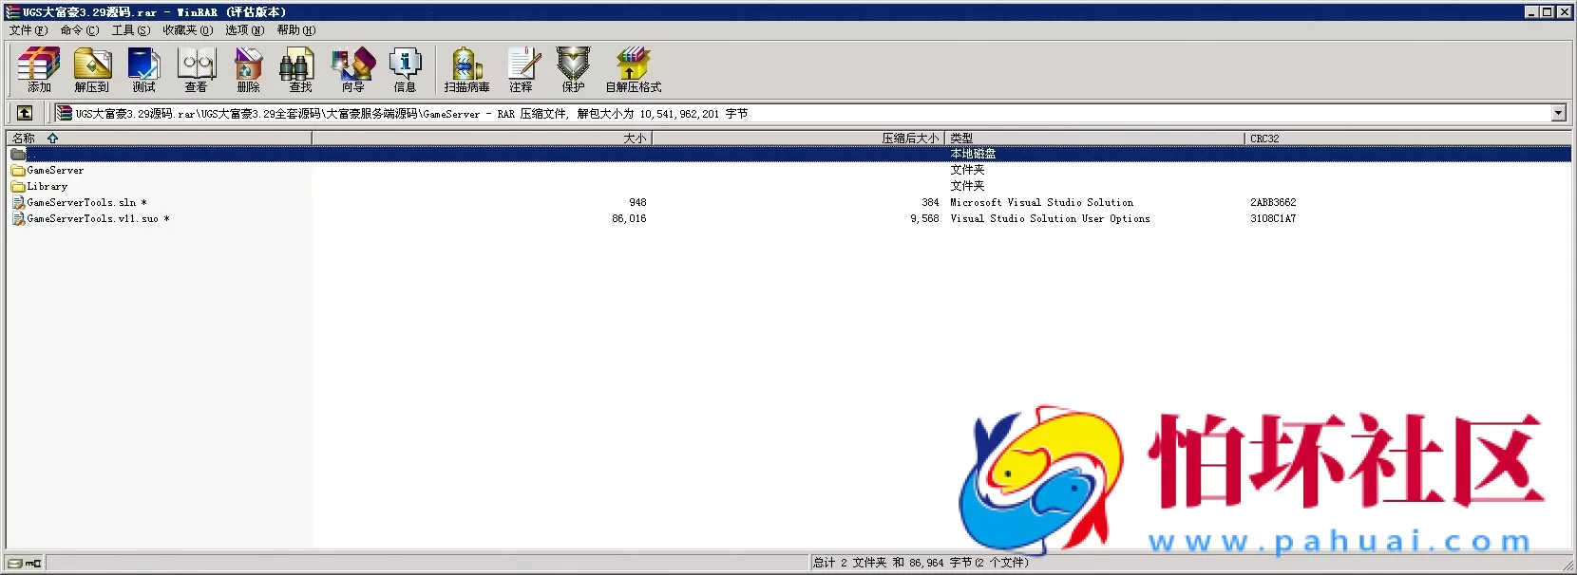1577x575 pixels.
Task: Click the View (查看) toolbar icon
Action: [197, 70]
